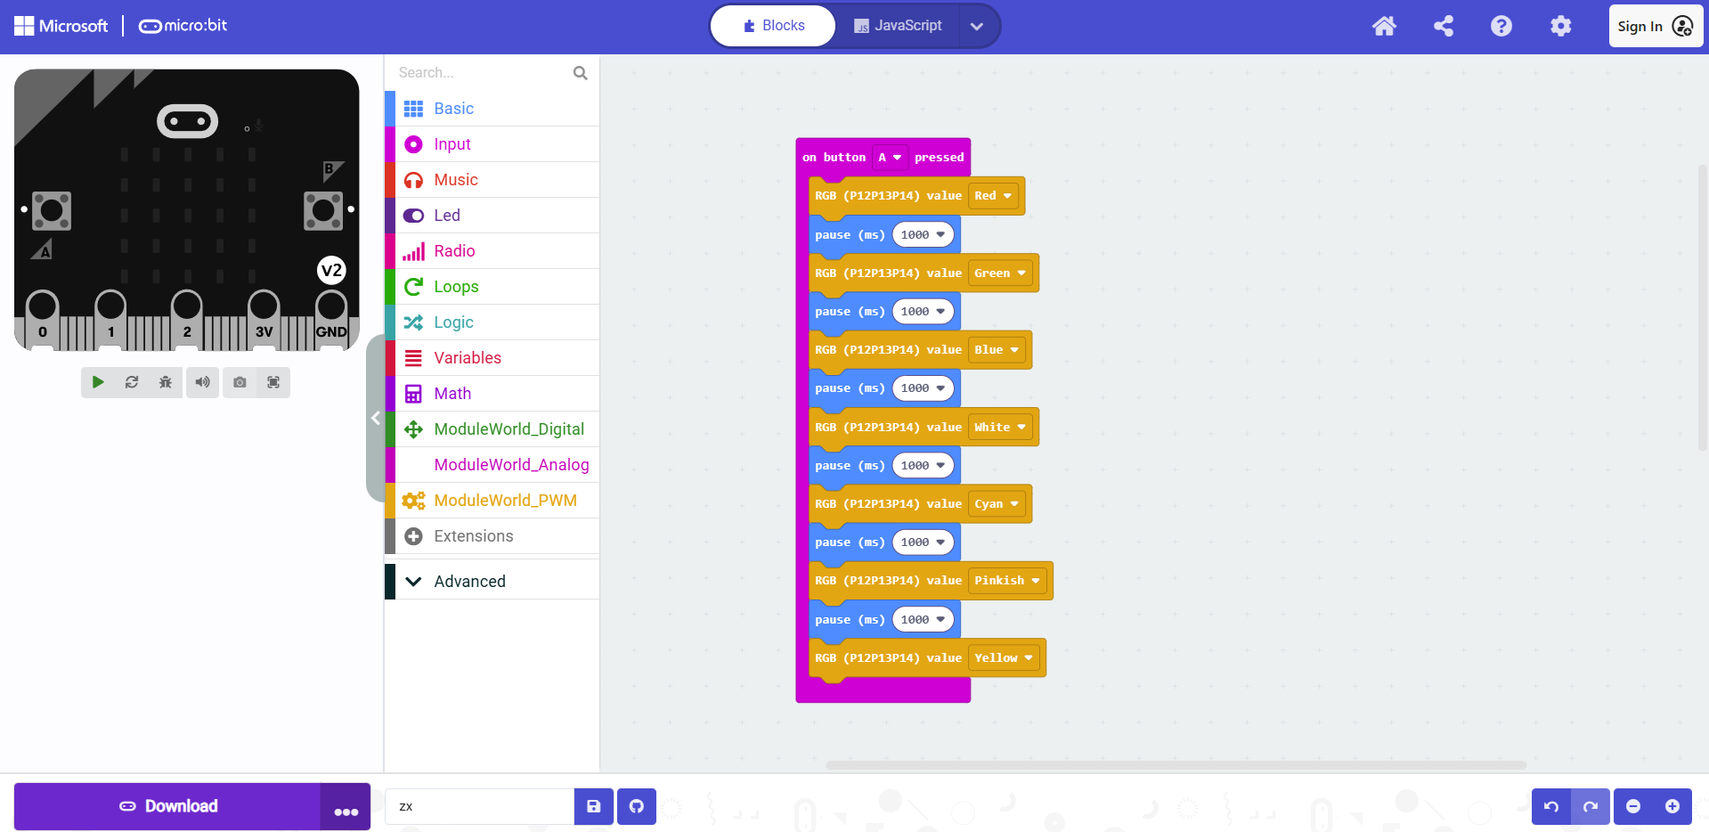The image size is (1709, 832).
Task: Take a simulator screenshot
Action: tap(240, 382)
